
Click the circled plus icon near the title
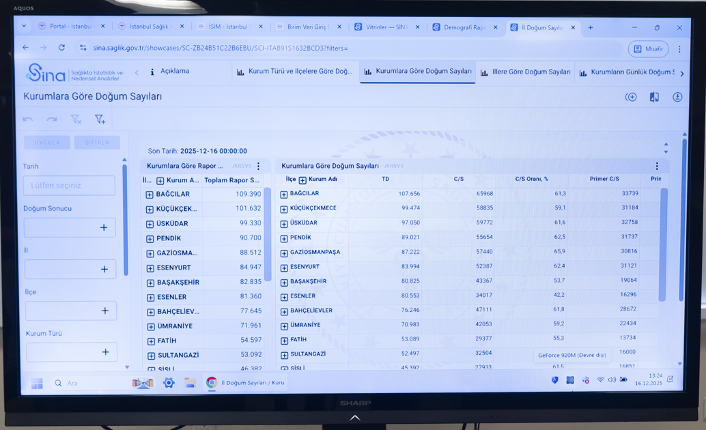[x=631, y=97]
